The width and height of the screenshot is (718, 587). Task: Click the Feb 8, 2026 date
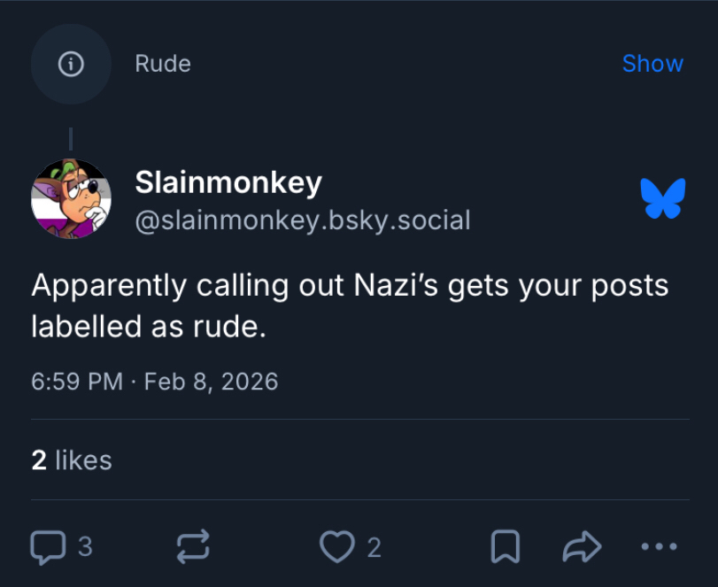coord(211,382)
